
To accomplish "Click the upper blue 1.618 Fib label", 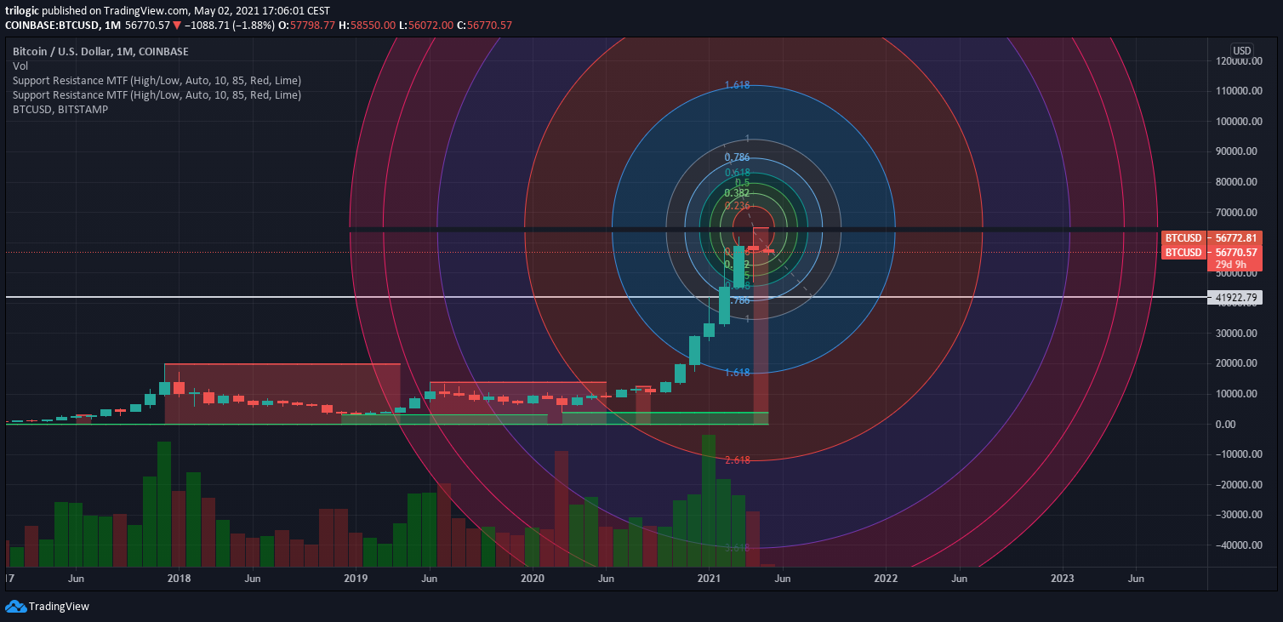I will (737, 85).
